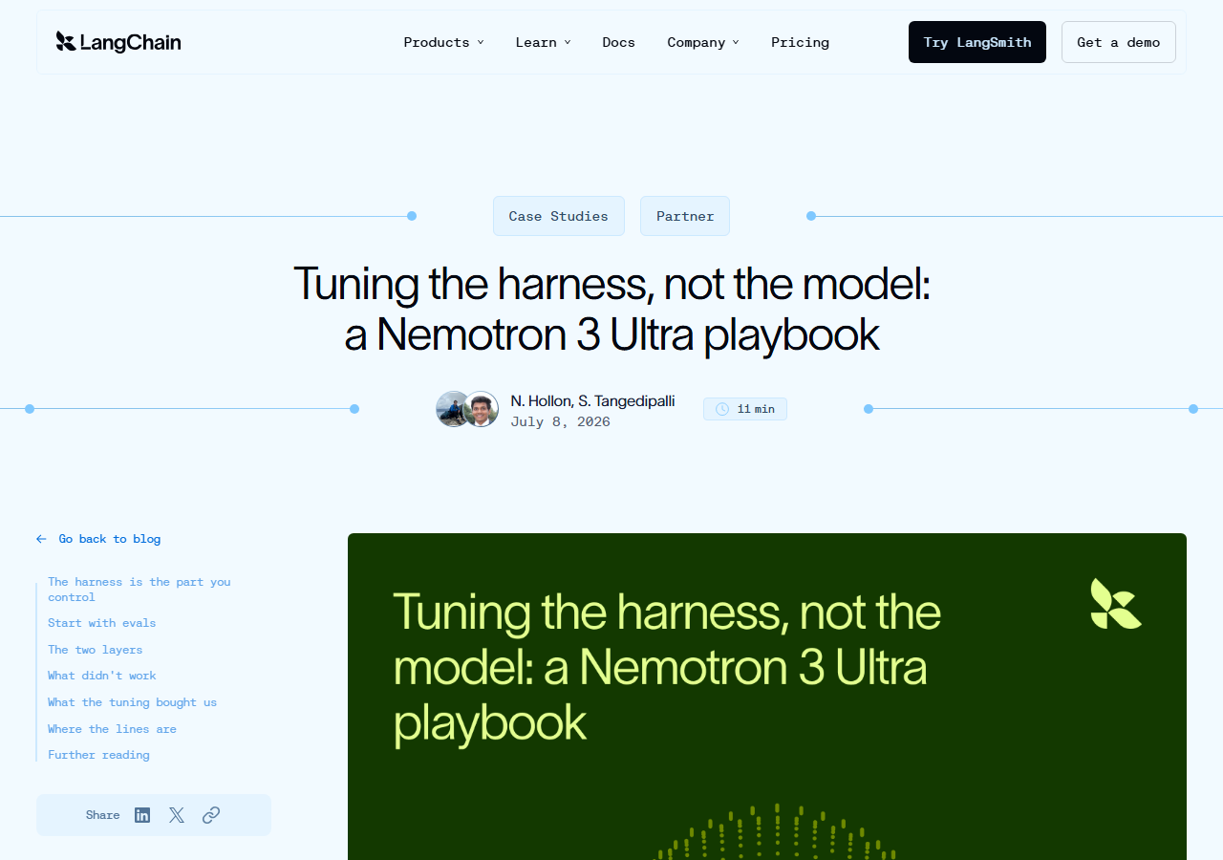Click the clock icon in the read-time badge
Screen dimensions: 1223x860
tap(721, 409)
